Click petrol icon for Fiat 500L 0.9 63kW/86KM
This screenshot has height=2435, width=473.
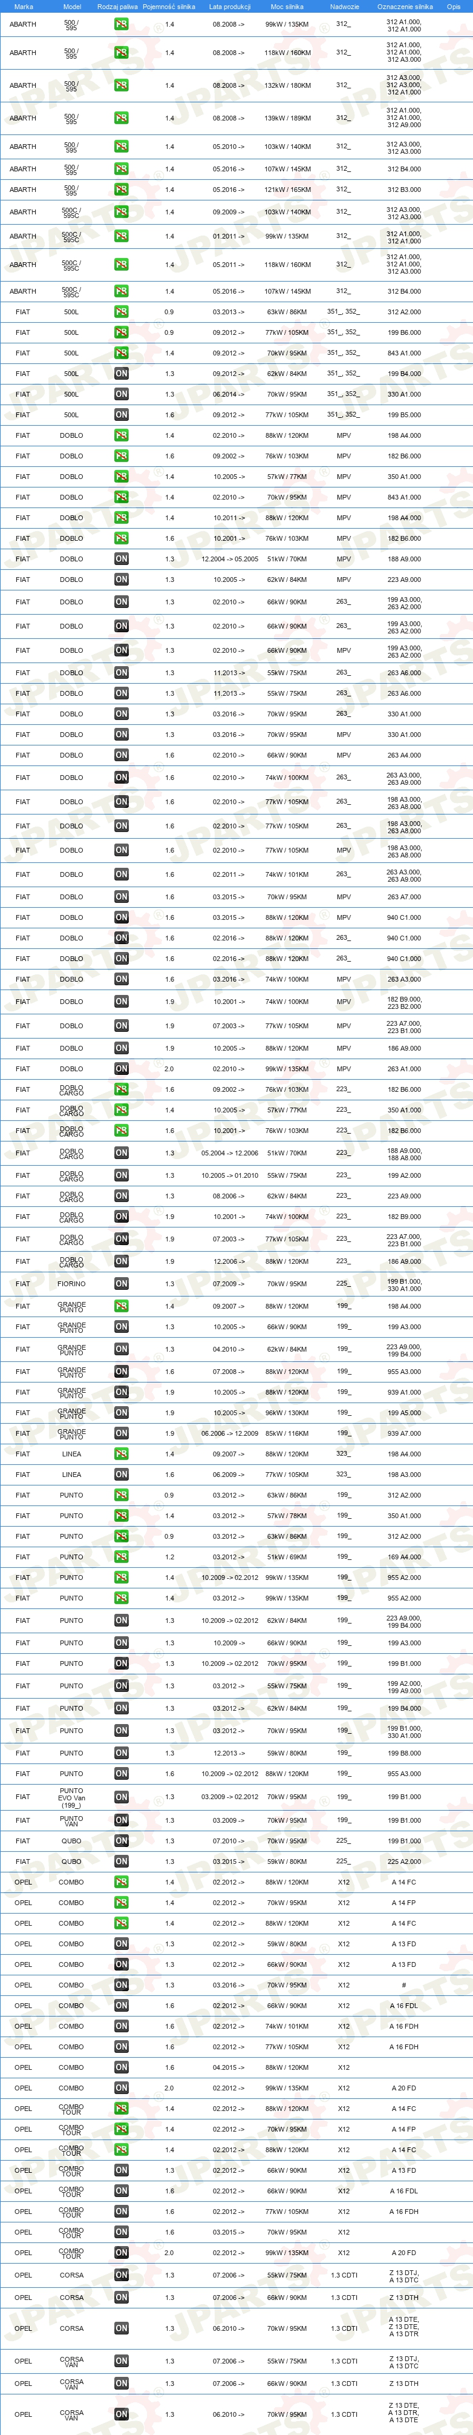(121, 312)
